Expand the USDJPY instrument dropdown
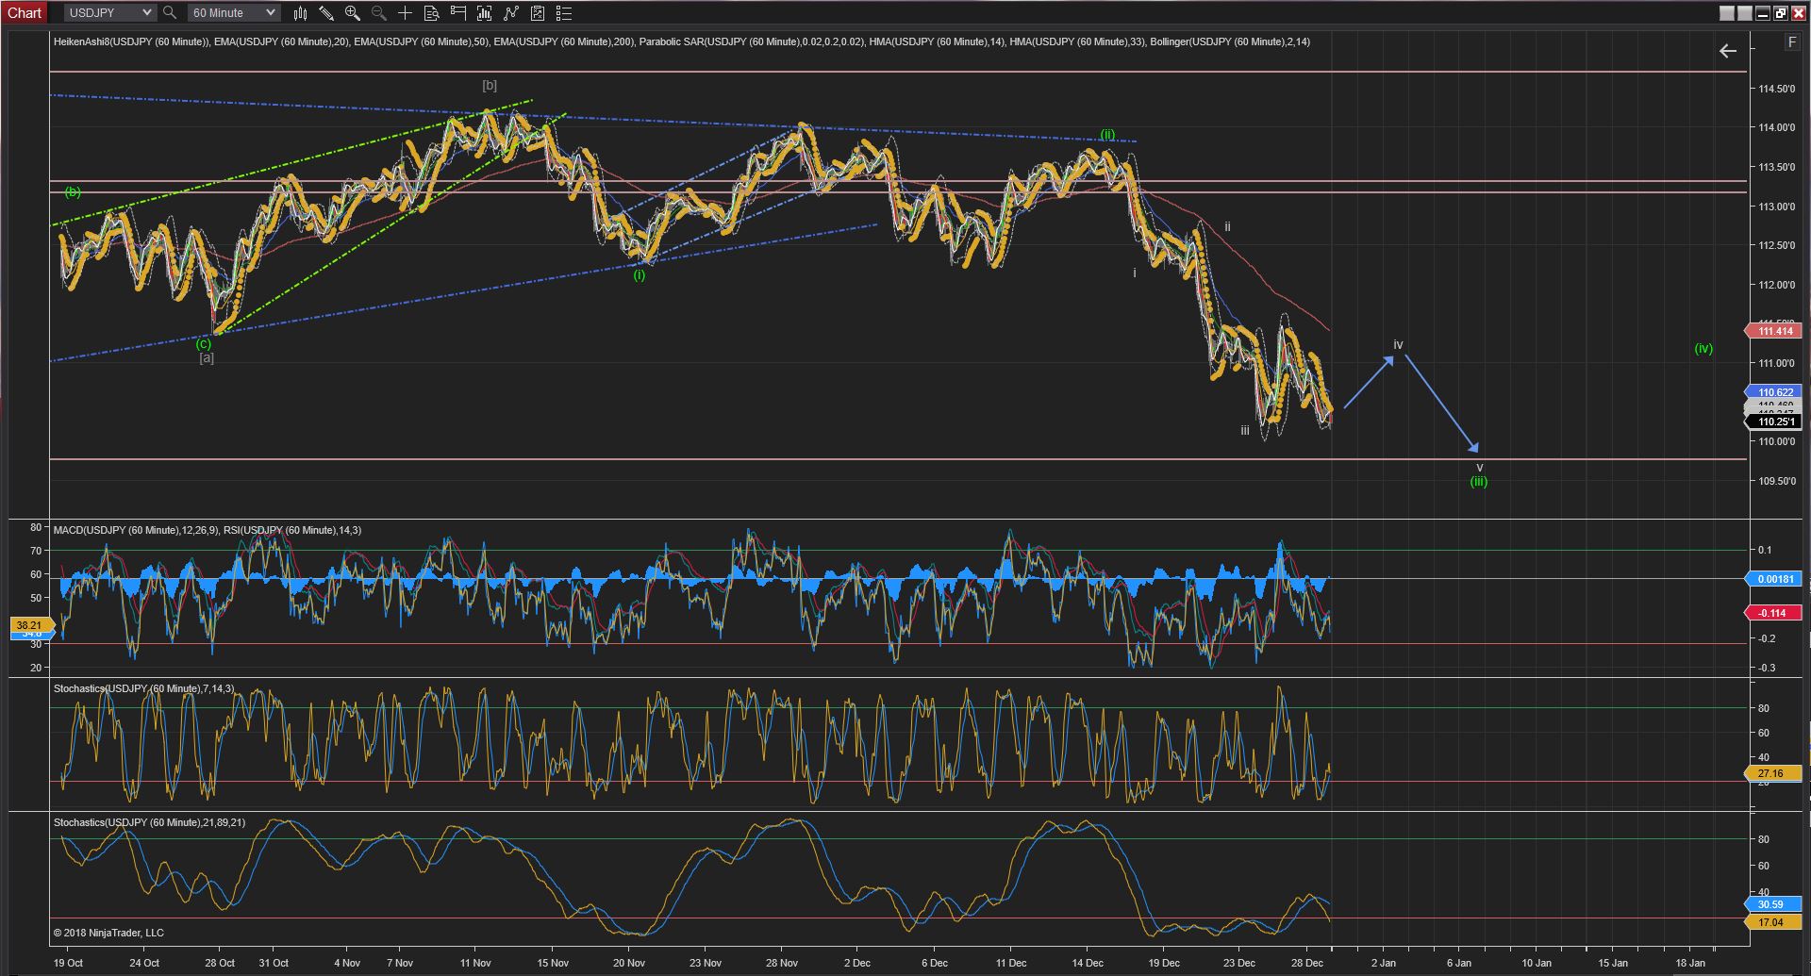Screen dimensions: 1811x976 [x=146, y=13]
